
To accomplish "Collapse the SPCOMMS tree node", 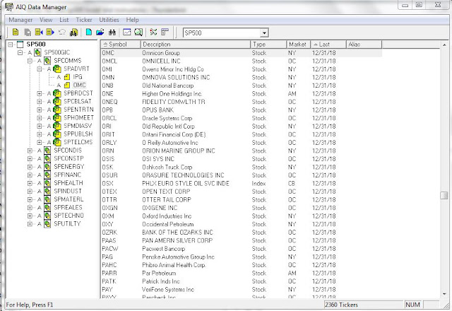I will (30, 61).
